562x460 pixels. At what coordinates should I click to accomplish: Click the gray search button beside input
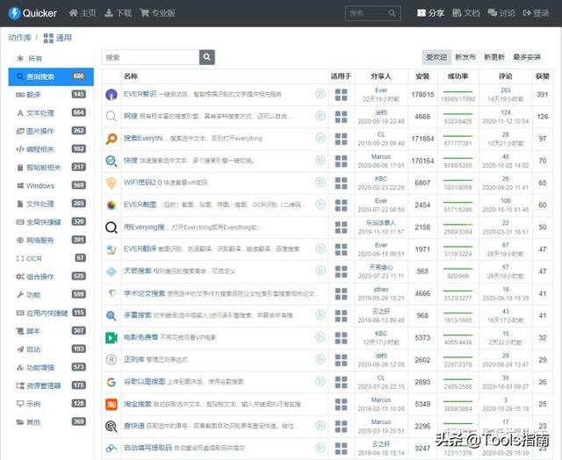(x=207, y=57)
